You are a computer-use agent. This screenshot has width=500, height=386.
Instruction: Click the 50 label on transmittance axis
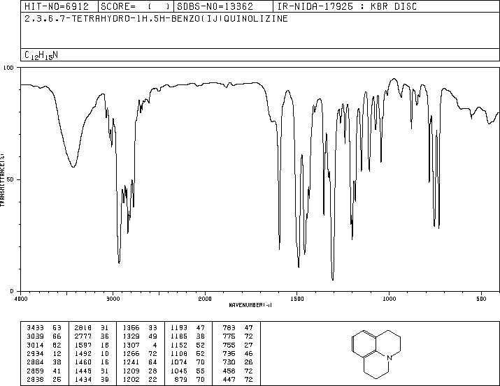click(10, 179)
